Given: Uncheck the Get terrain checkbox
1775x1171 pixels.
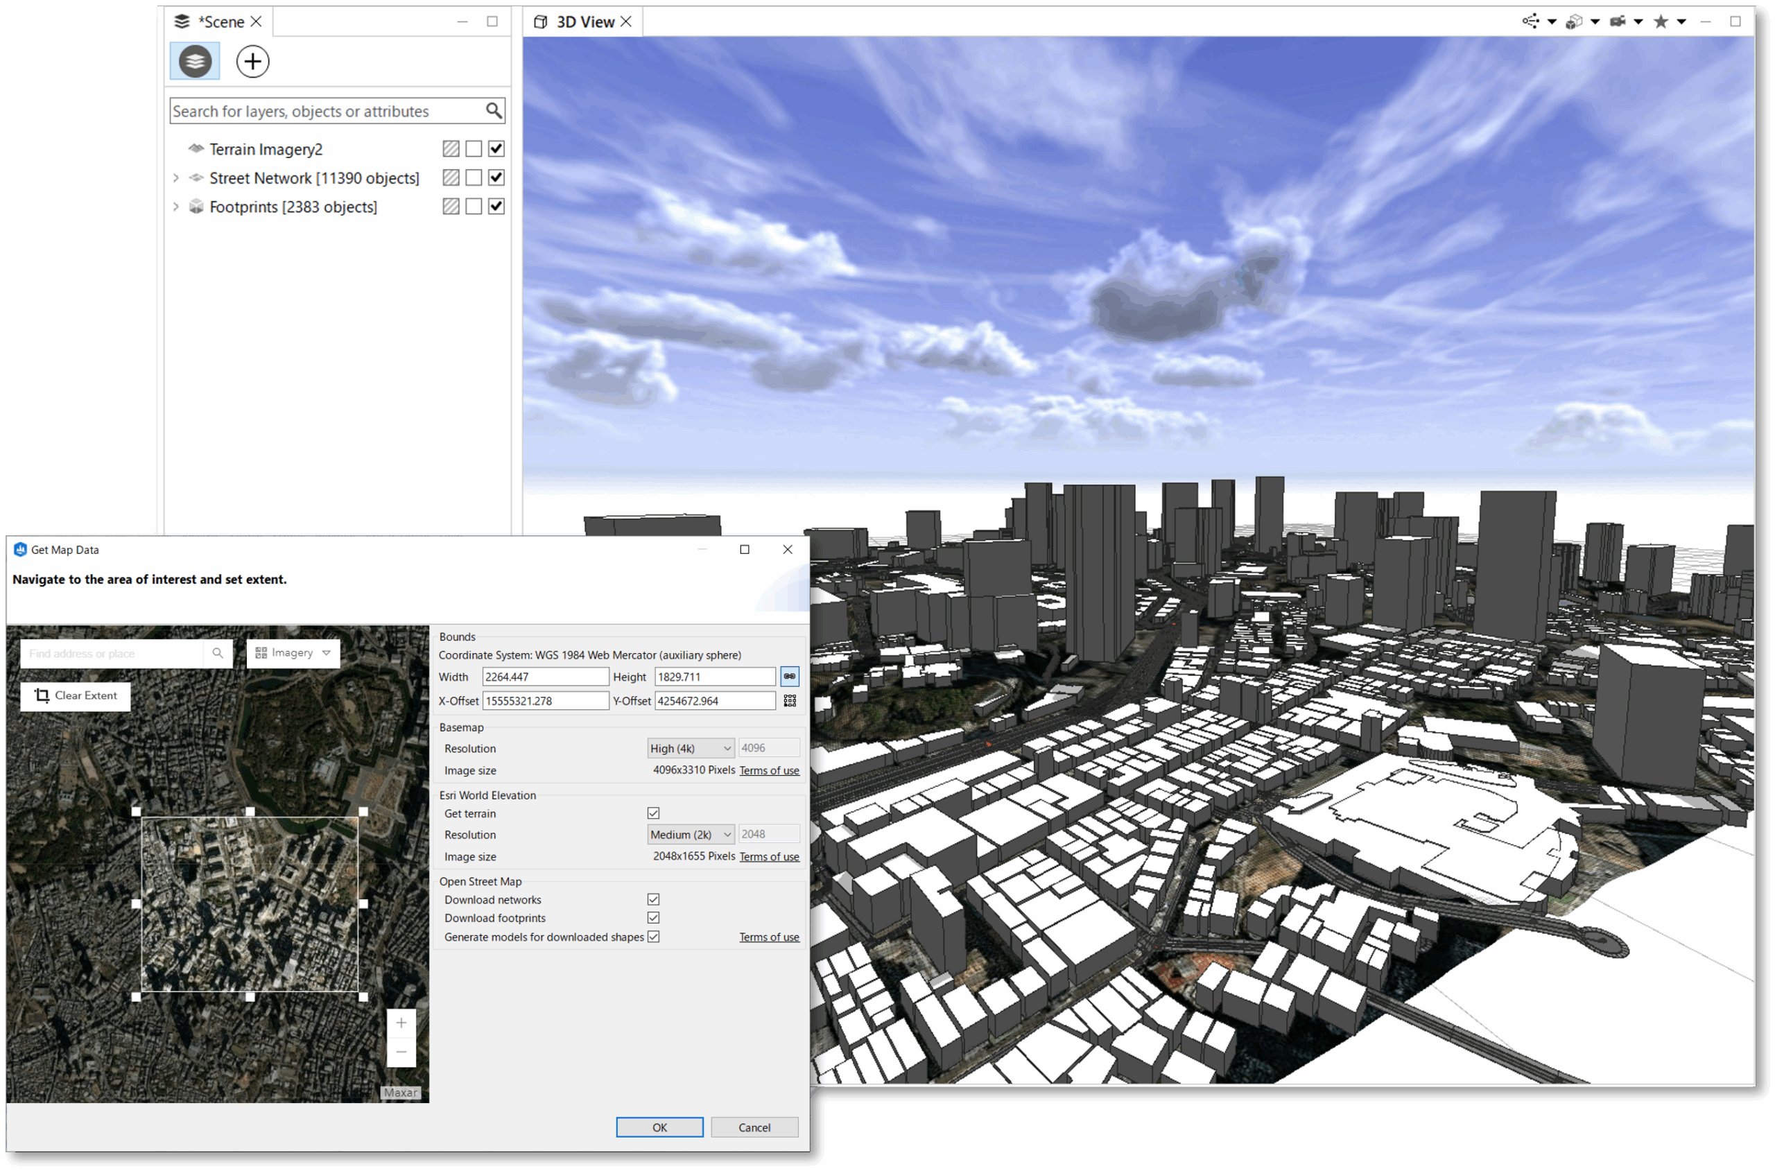Looking at the screenshot, I should (x=653, y=813).
